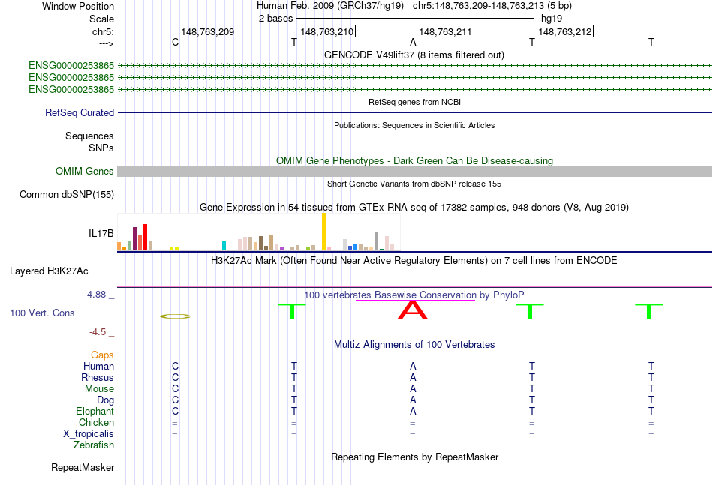Click the C base in the Dog alignment row
This screenshot has height=485, width=713.
(x=175, y=400)
